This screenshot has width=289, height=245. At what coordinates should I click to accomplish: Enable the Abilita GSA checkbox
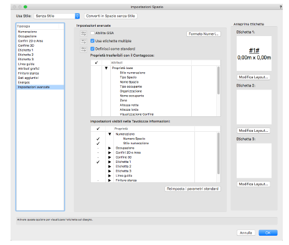(93, 33)
